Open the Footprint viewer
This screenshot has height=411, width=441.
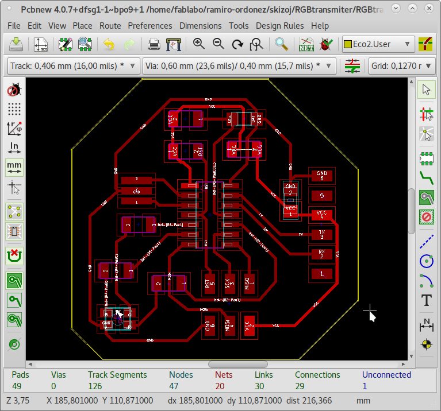pos(85,44)
